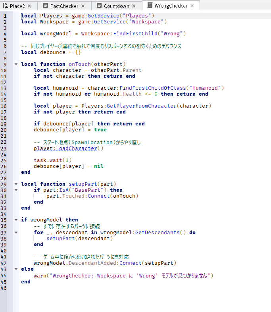271x312 pixels.
Task: Click the 'debounce = {}' declaration on line 7
Action: (x=60, y=52)
